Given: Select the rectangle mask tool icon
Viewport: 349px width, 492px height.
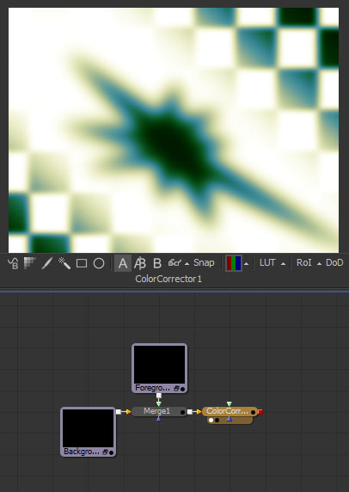Looking at the screenshot, I should coord(82,263).
